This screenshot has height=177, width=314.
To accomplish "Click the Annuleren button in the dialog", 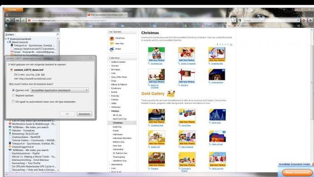I will coord(84,114).
